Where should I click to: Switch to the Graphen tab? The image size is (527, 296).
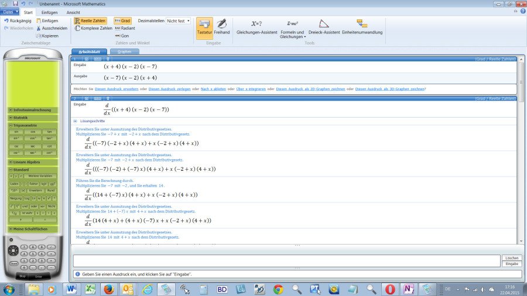pos(124,51)
